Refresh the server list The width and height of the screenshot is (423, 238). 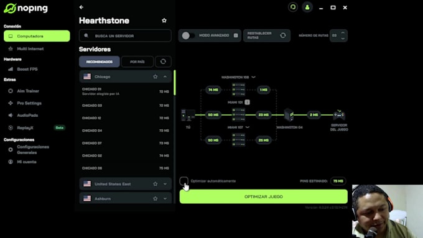pos(163,62)
